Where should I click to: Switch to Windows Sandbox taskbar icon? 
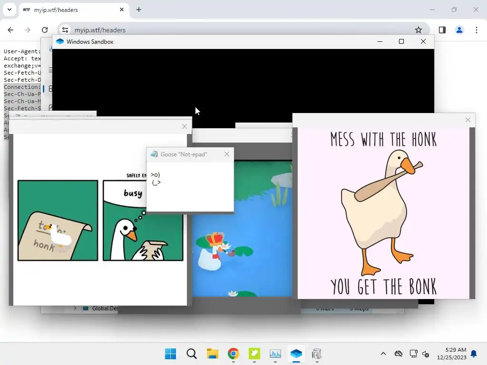tap(296, 354)
